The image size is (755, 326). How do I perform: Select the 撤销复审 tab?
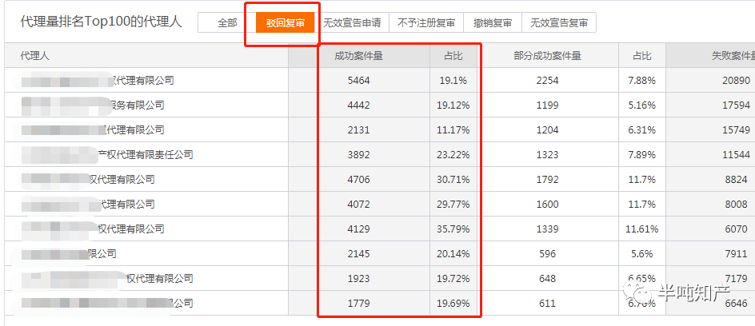click(x=492, y=23)
